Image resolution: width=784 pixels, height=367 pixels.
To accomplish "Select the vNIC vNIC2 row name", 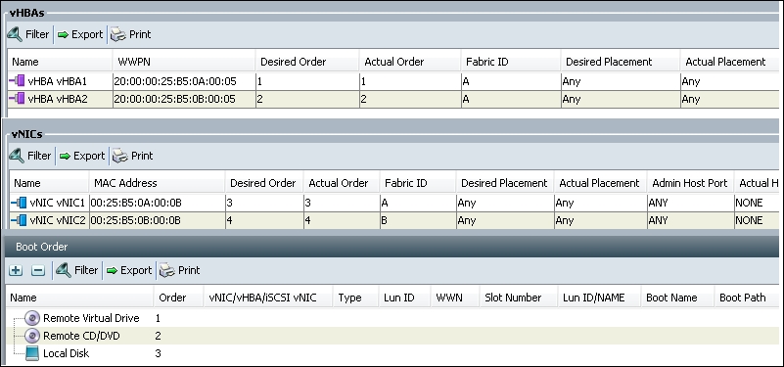I will click(x=58, y=220).
